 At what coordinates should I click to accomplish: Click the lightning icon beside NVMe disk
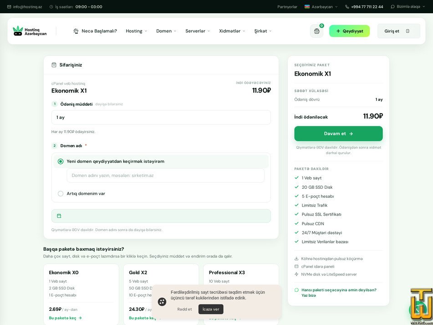(x=296, y=274)
